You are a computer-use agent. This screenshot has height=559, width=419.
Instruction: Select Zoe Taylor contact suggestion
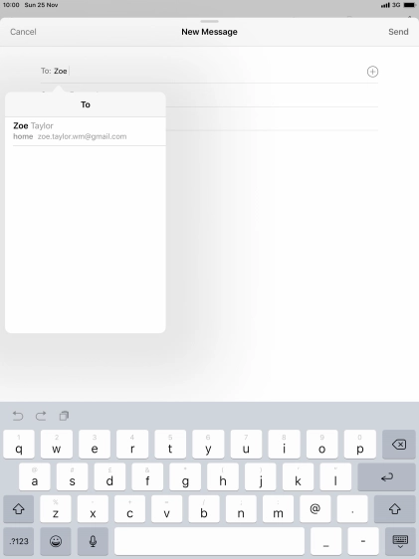click(x=86, y=131)
